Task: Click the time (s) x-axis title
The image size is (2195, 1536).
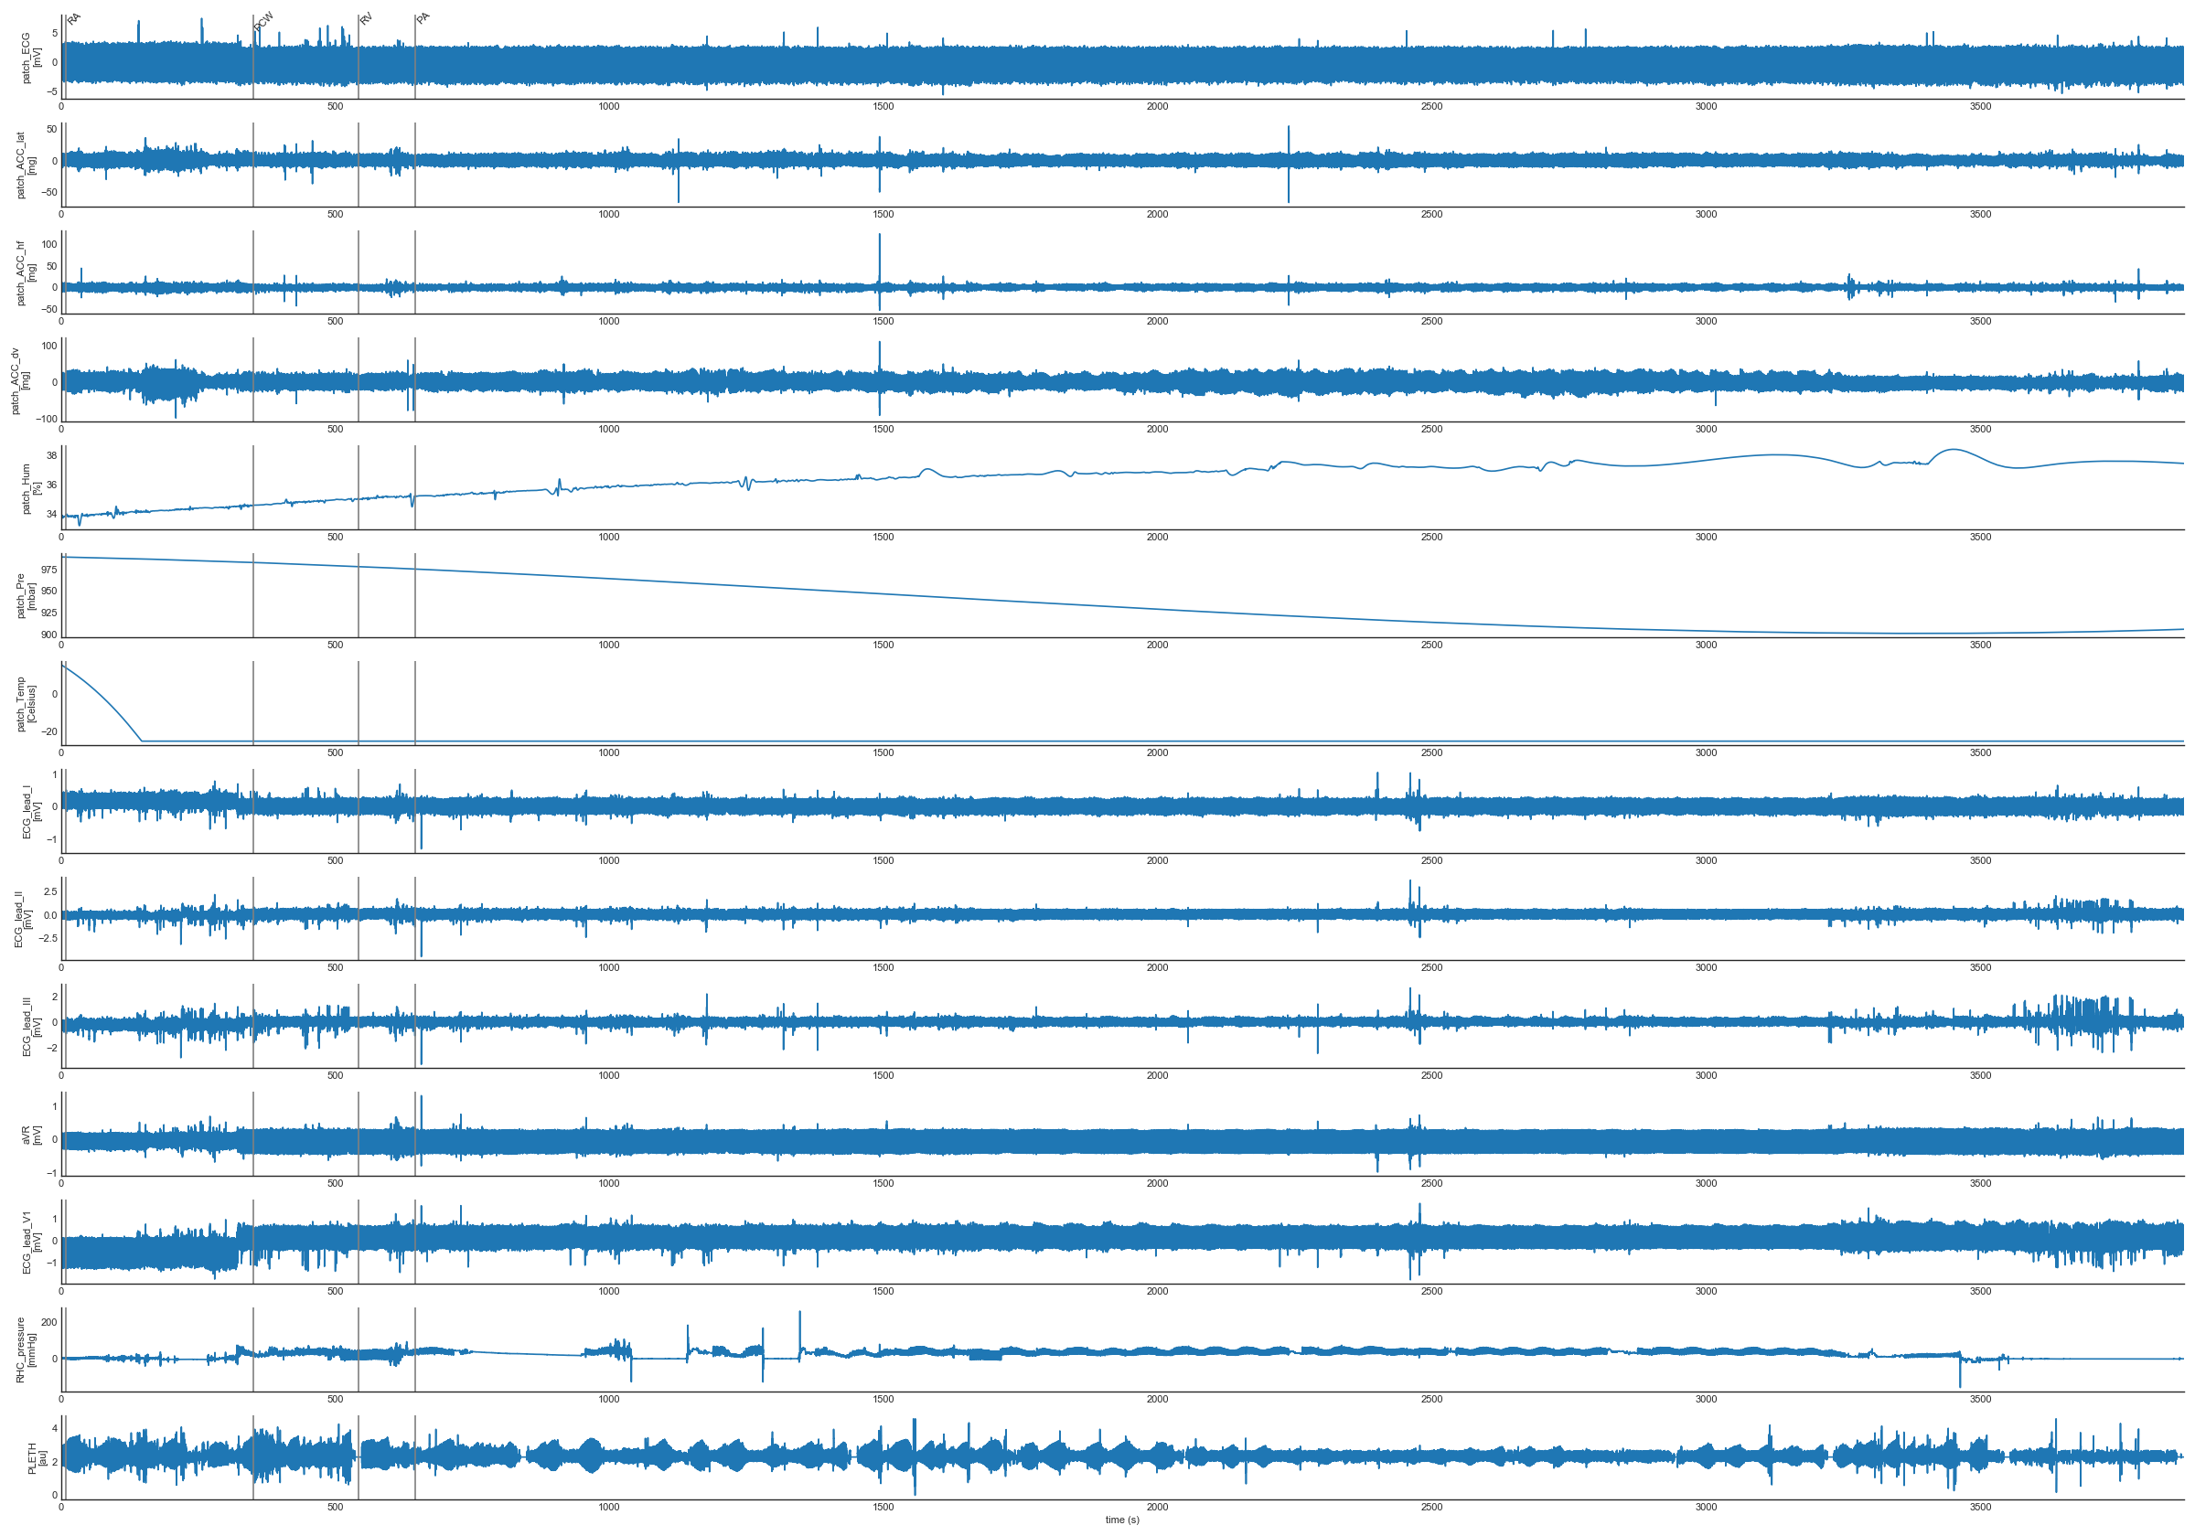Action: point(1122,1520)
